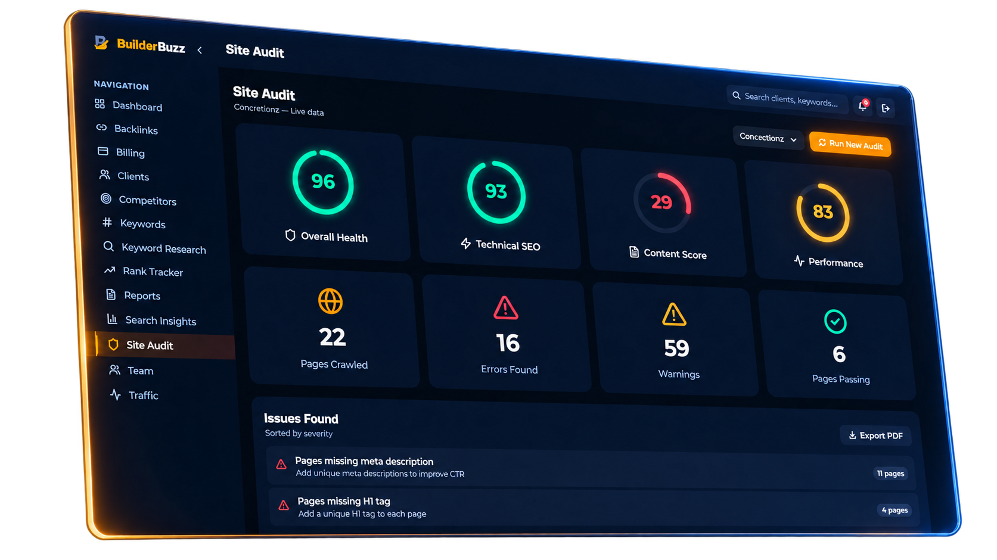Viewport: 997px width, 560px height.
Task: Open Pages missing meta description issue
Action: pyautogui.click(x=591, y=468)
